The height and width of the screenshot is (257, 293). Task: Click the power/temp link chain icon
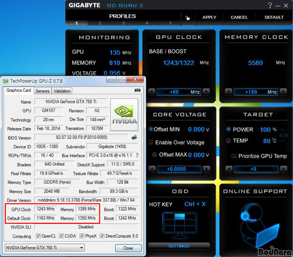coord(283,135)
